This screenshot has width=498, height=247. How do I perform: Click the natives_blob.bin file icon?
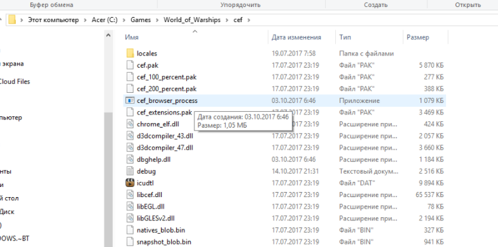[x=130, y=230]
